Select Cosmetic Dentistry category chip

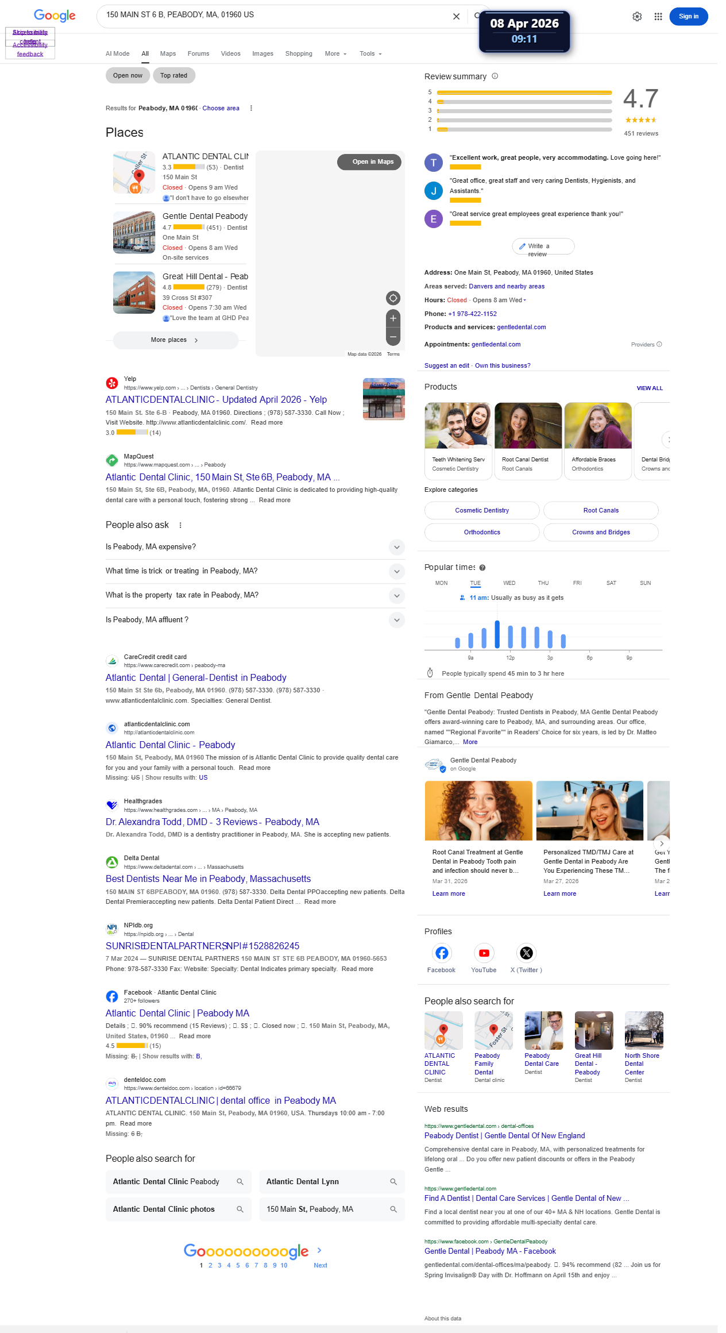coord(482,510)
